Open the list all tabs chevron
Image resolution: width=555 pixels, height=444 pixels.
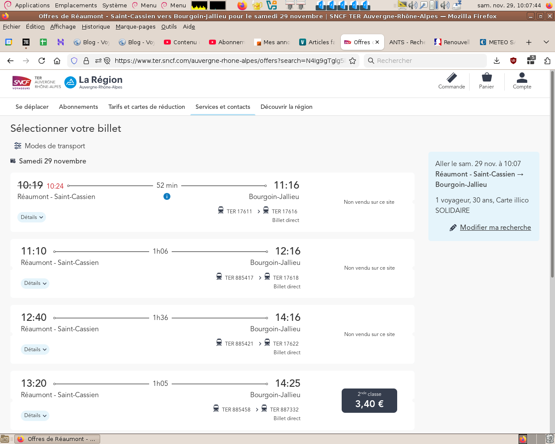click(546, 42)
